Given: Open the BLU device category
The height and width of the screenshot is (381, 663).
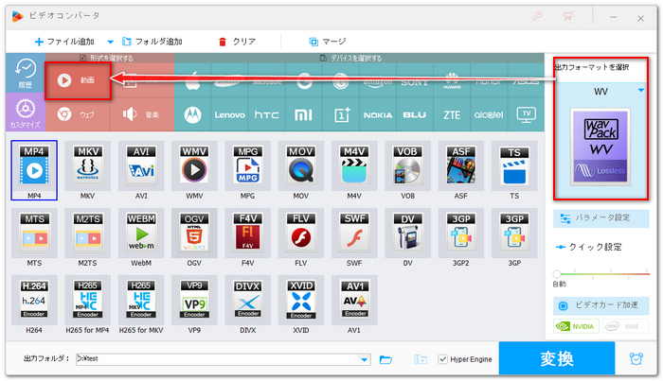Looking at the screenshot, I should click(x=415, y=114).
